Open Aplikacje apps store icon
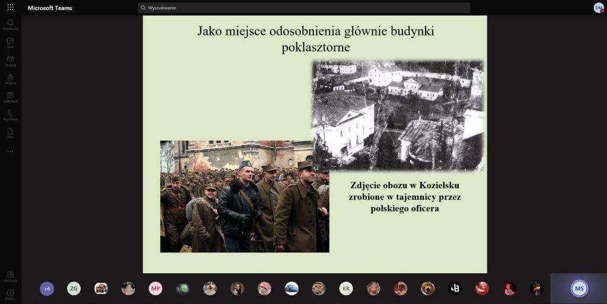 click(x=10, y=276)
